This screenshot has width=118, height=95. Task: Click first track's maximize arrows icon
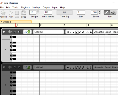pos(26,32)
